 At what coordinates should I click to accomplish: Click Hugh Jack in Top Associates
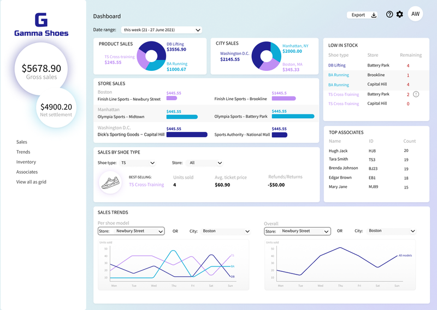coord(338,151)
